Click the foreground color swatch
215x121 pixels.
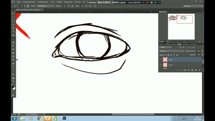(13, 87)
